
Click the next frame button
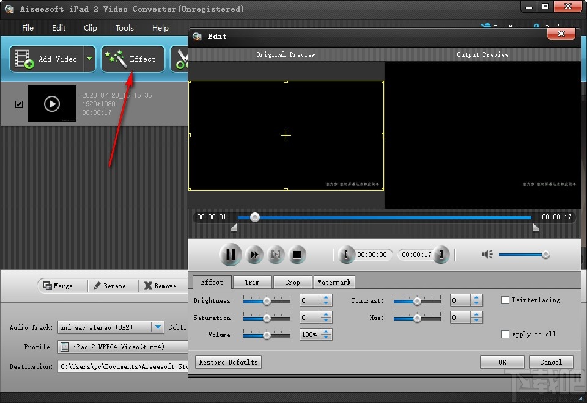(276, 255)
